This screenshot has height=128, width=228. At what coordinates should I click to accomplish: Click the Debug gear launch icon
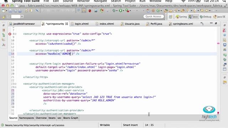114,11
